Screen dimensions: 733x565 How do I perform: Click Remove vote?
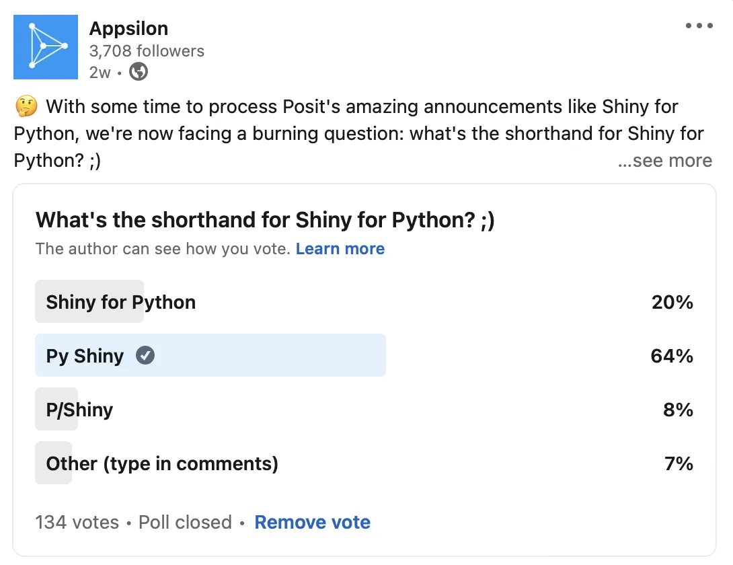tap(312, 522)
